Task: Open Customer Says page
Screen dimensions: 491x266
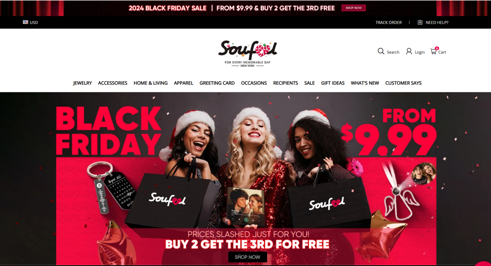Action: [x=403, y=83]
